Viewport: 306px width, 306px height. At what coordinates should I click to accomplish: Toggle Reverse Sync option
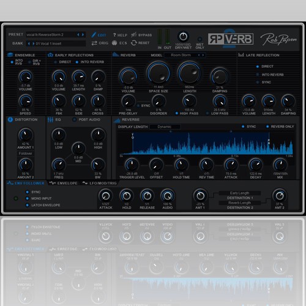(x=243, y=127)
